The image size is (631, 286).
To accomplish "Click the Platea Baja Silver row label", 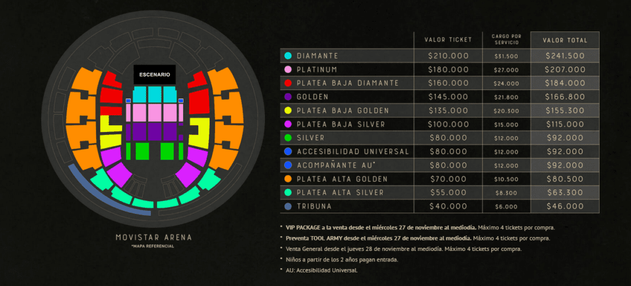I will [342, 124].
